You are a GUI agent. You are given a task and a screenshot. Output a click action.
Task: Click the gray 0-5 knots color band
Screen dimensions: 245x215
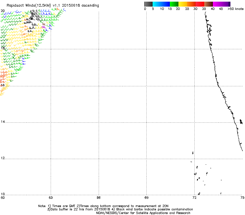coord(148,4)
